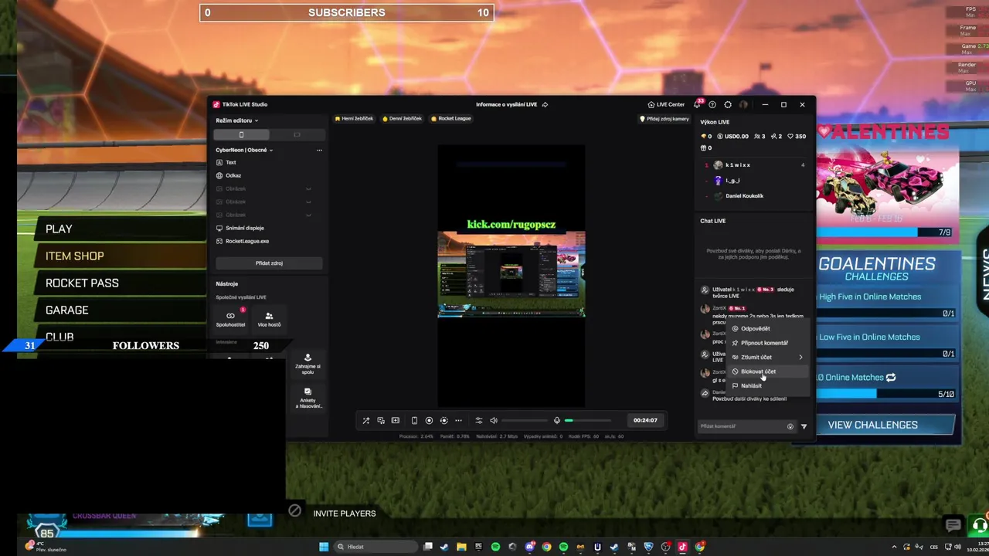Expand the Režim editoru dropdown
The width and height of the screenshot is (989, 556).
click(x=236, y=120)
